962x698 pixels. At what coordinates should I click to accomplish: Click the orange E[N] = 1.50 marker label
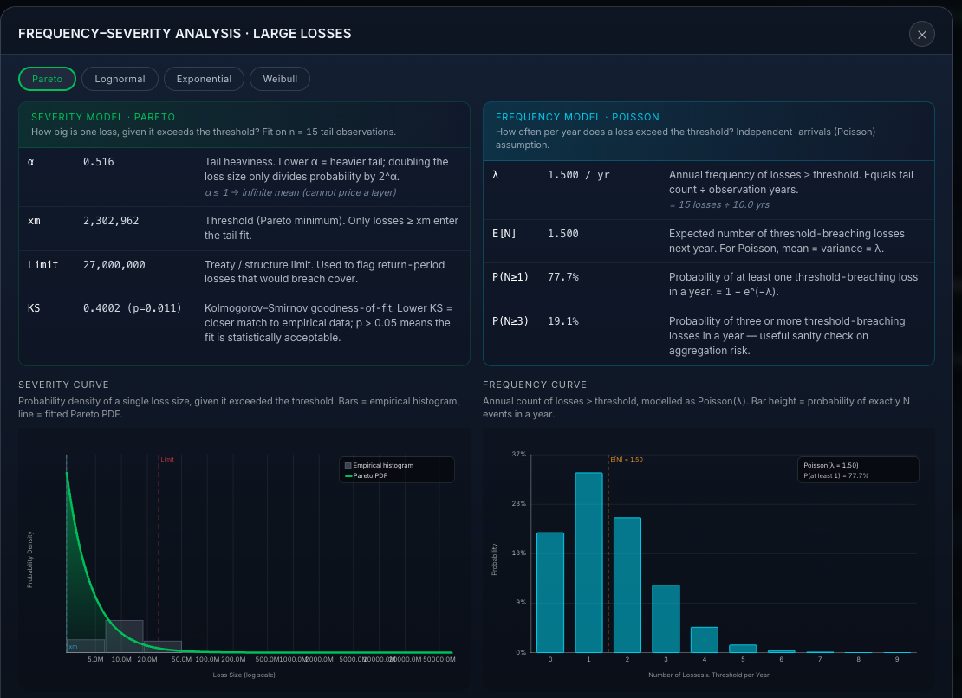(627, 460)
